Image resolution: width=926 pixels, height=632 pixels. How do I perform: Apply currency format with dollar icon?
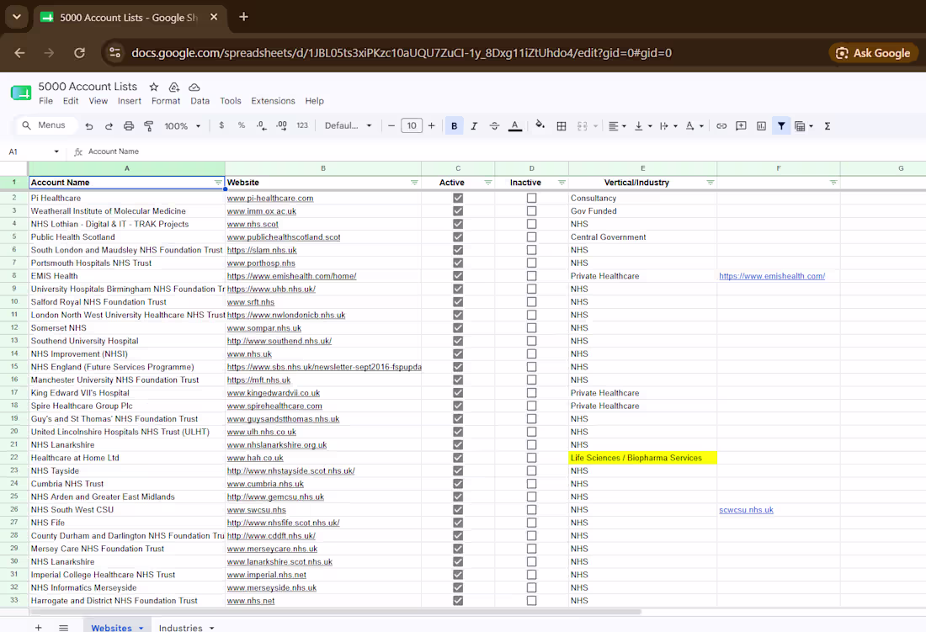click(221, 125)
